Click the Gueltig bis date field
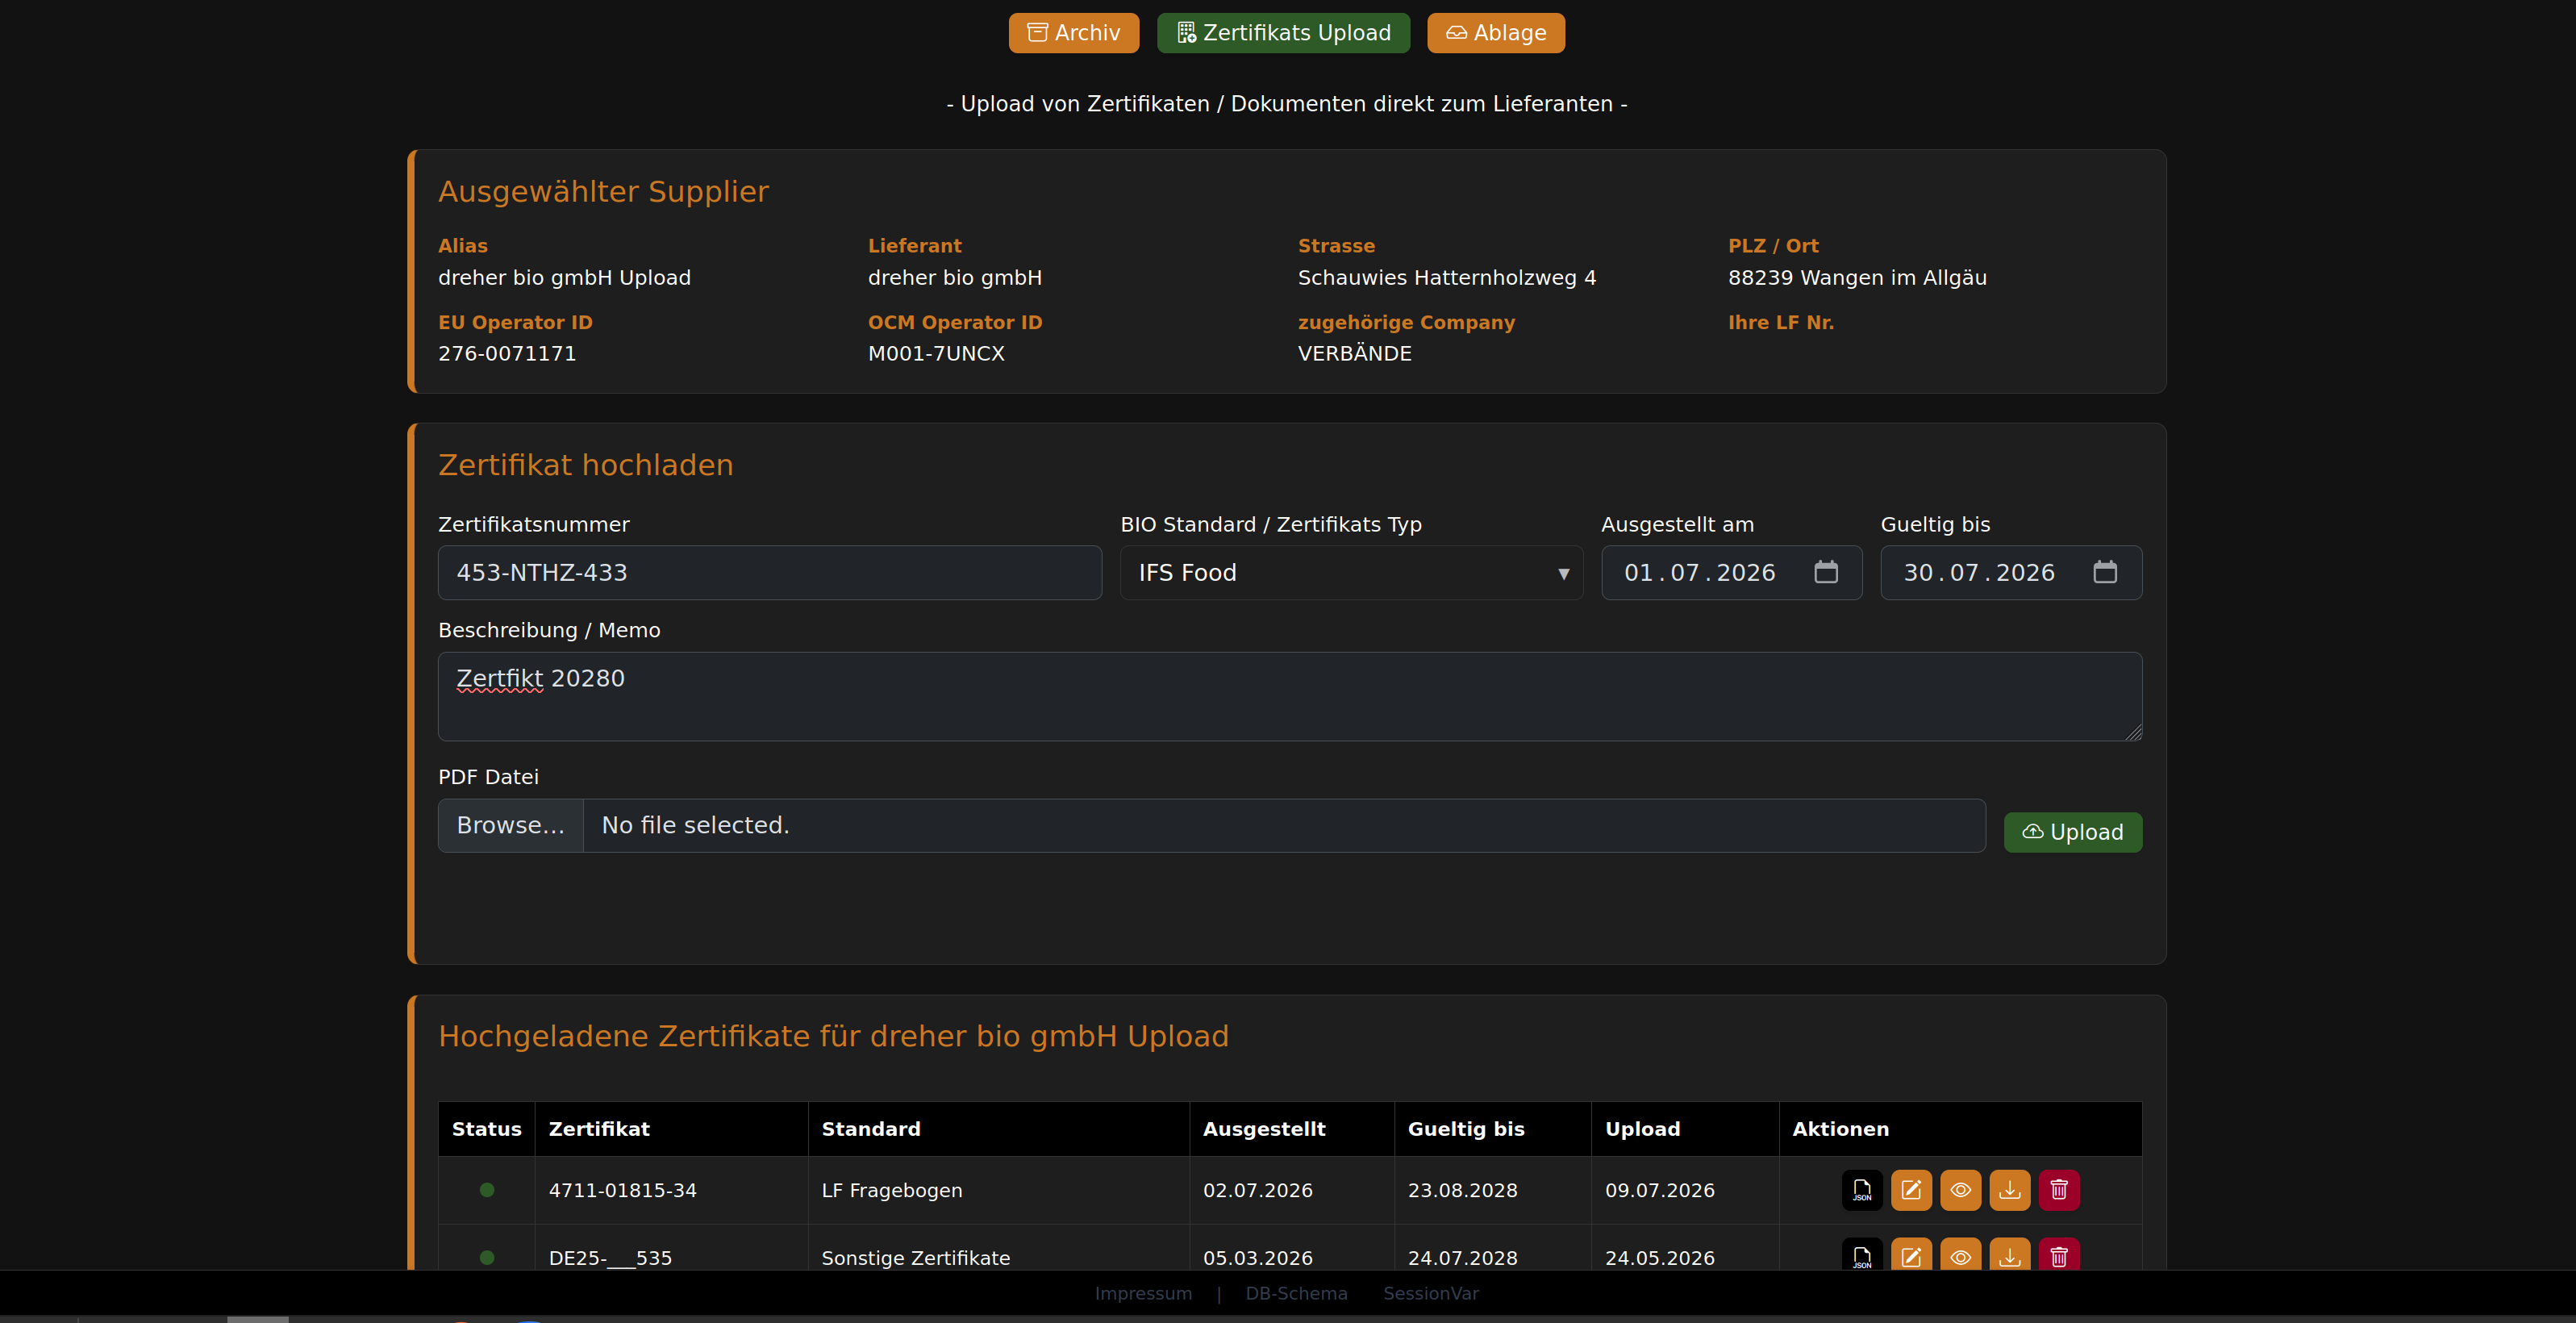 (2011, 573)
